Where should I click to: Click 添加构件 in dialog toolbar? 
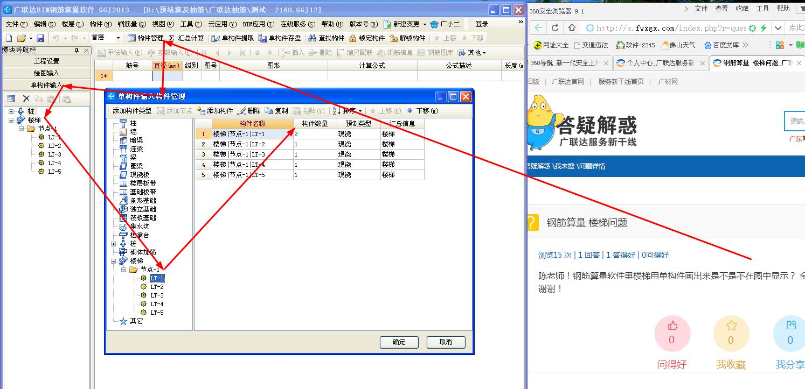[x=215, y=111]
